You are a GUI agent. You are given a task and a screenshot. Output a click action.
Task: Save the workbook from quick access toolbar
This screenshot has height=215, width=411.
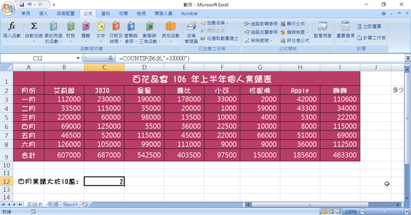point(22,5)
